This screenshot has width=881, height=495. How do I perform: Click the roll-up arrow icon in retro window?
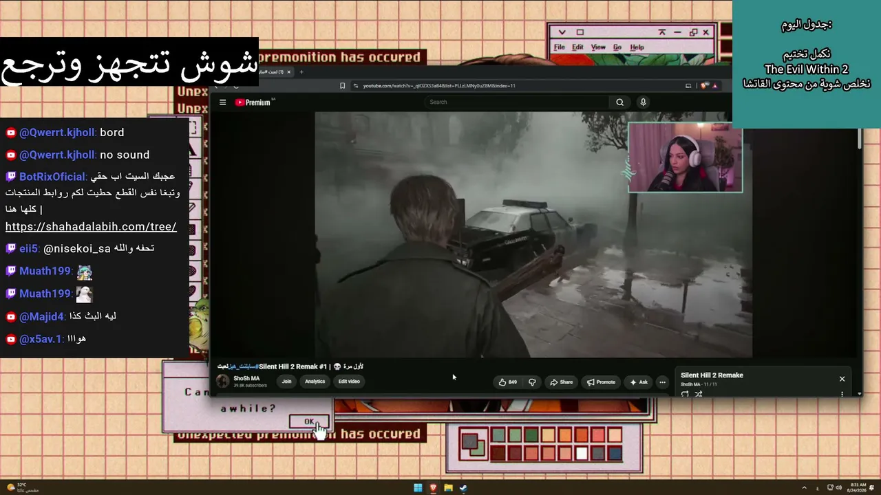coord(661,32)
